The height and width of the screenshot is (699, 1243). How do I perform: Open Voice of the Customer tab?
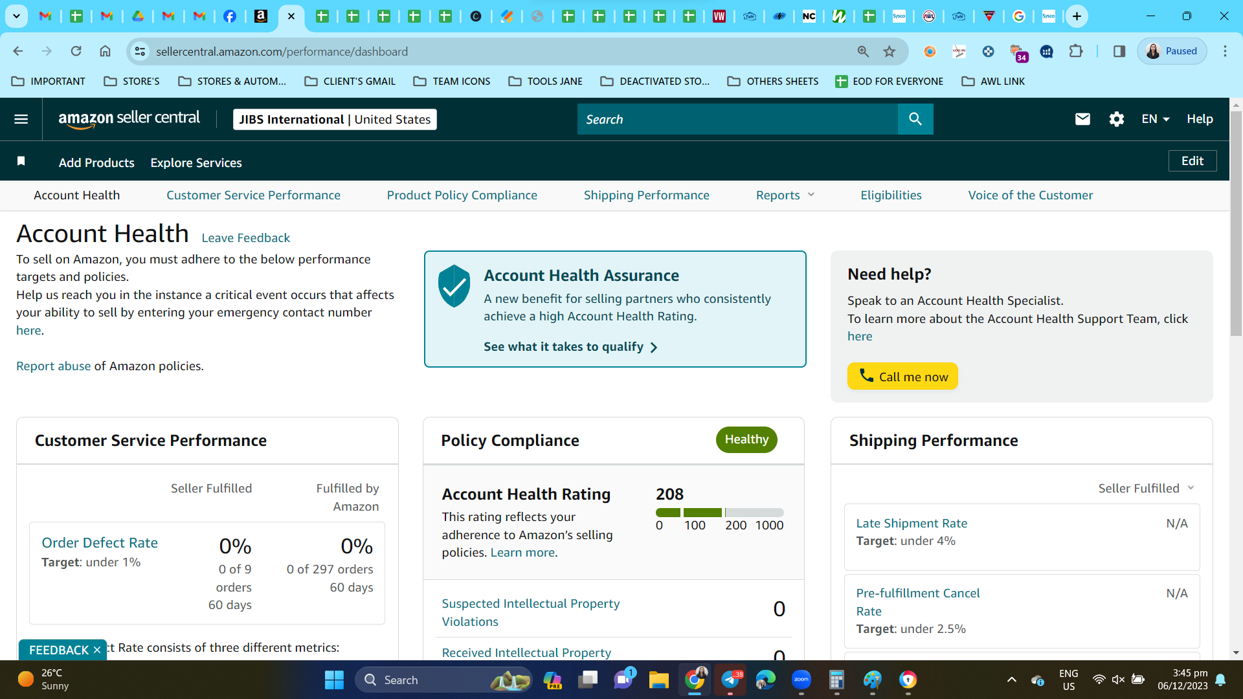point(1030,195)
